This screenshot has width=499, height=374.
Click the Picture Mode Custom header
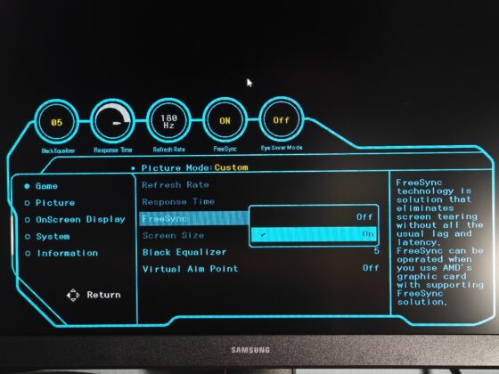[x=194, y=167]
